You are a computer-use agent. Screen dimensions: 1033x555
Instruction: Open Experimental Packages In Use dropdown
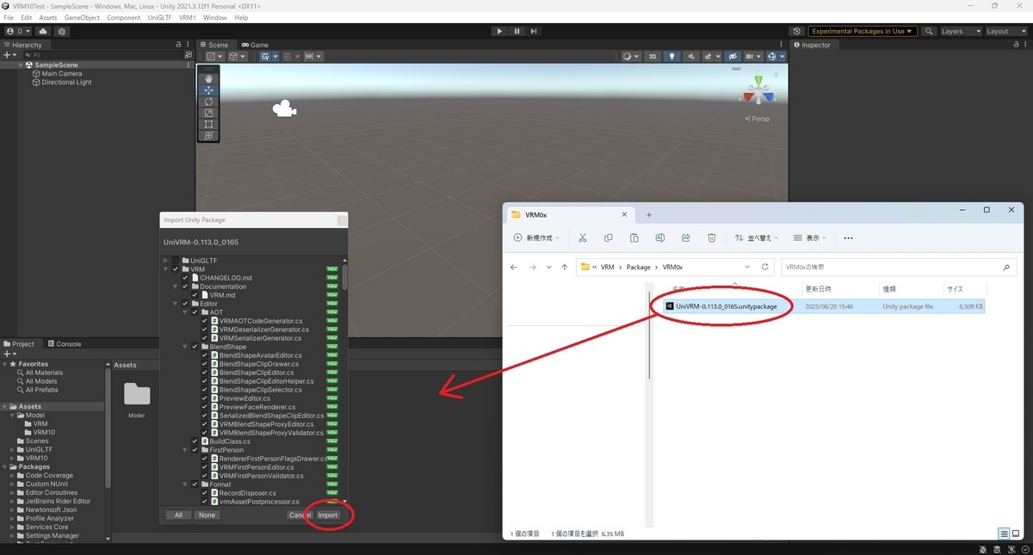pyautogui.click(x=862, y=31)
